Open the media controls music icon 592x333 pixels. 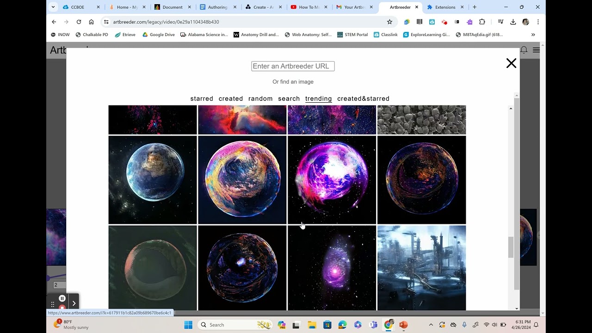(x=500, y=22)
